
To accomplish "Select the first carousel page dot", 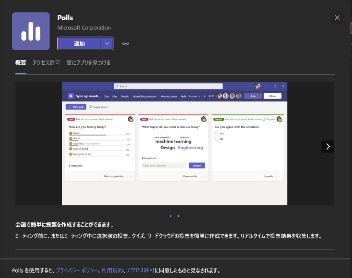I will coord(171,216).
